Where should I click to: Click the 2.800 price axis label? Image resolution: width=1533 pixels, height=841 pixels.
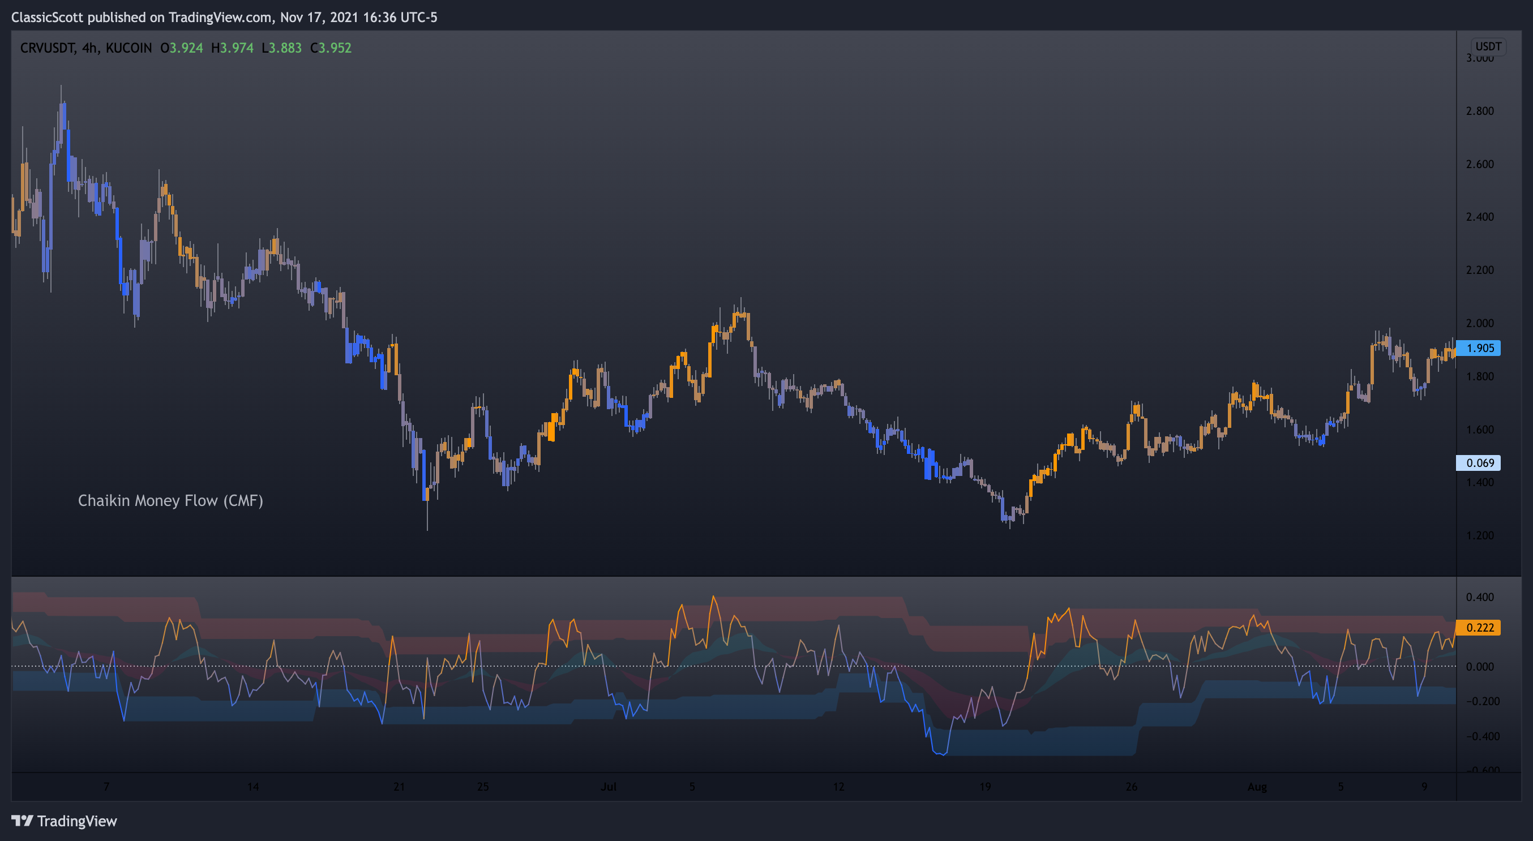[x=1480, y=111]
